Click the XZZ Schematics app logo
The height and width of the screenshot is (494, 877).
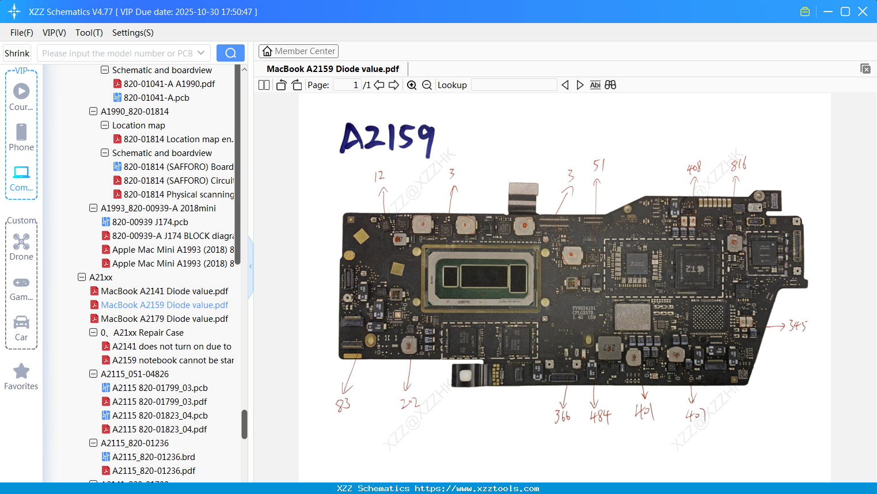click(14, 12)
